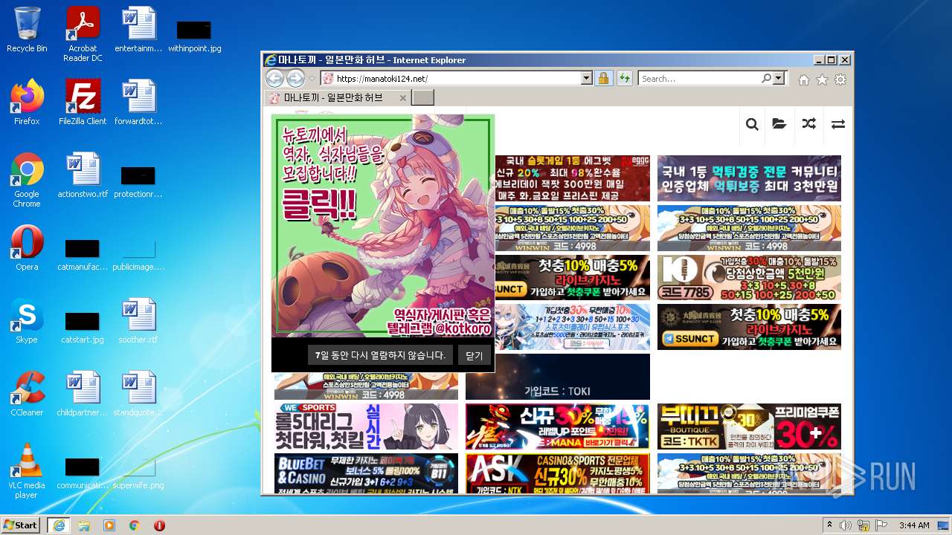Open Google Chrome desktop shortcut
952x535 pixels.
tap(27, 180)
